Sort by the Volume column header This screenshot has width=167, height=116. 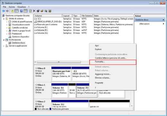pos(48,16)
